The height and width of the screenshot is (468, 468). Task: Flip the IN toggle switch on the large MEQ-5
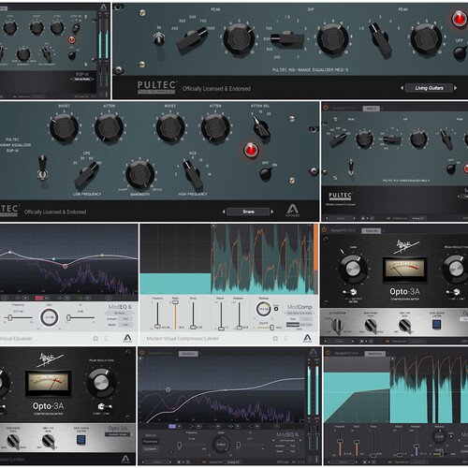(159, 39)
